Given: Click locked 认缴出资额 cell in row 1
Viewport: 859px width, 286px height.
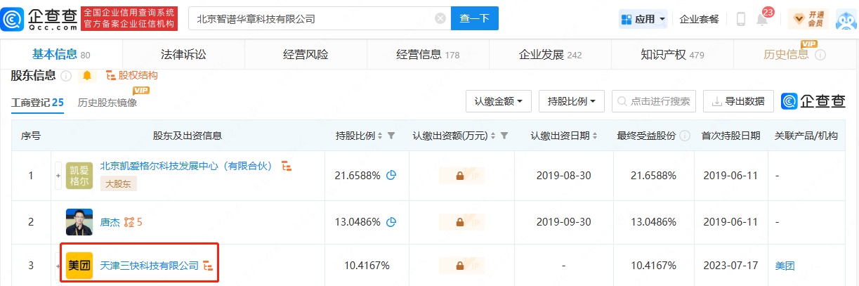Looking at the screenshot, I should click(461, 176).
